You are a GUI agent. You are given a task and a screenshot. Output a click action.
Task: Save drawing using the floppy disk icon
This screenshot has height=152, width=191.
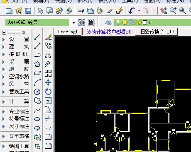point(28,11)
